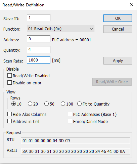Image resolution: width=137 pixels, height=164 pixels.
Task: Apply the current definition settings
Action: click(118, 60)
